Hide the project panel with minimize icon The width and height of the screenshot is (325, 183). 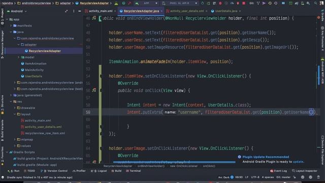tap(80, 11)
